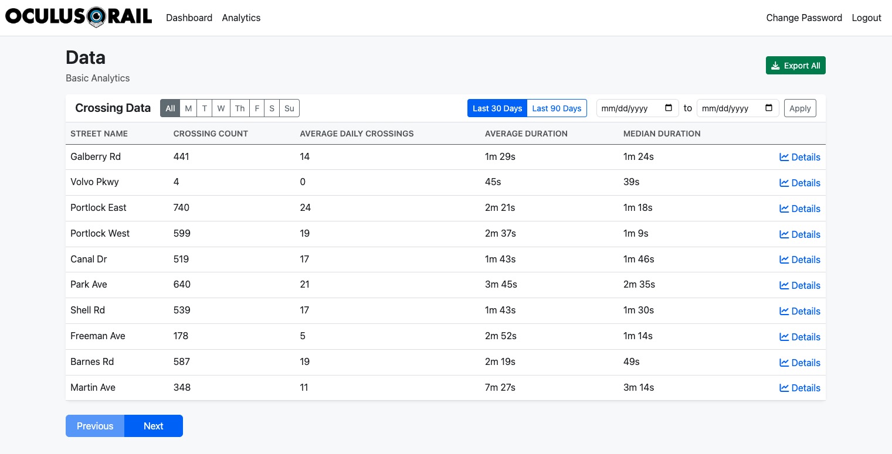This screenshot has width=892, height=454.
Task: Click the chart icon for Martin Ave
Action: [784, 388]
